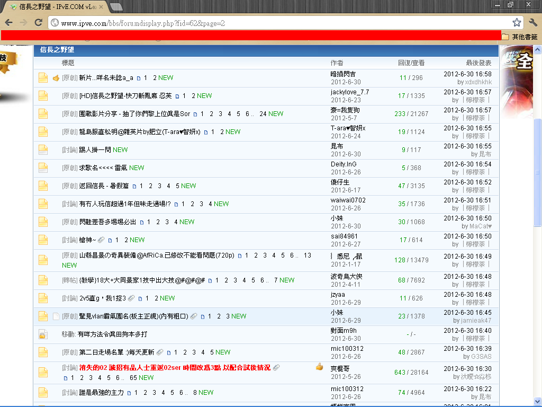Go to page 24 of 團戰影片分享 thread
The width and height of the screenshot is (542, 407).
point(263,114)
